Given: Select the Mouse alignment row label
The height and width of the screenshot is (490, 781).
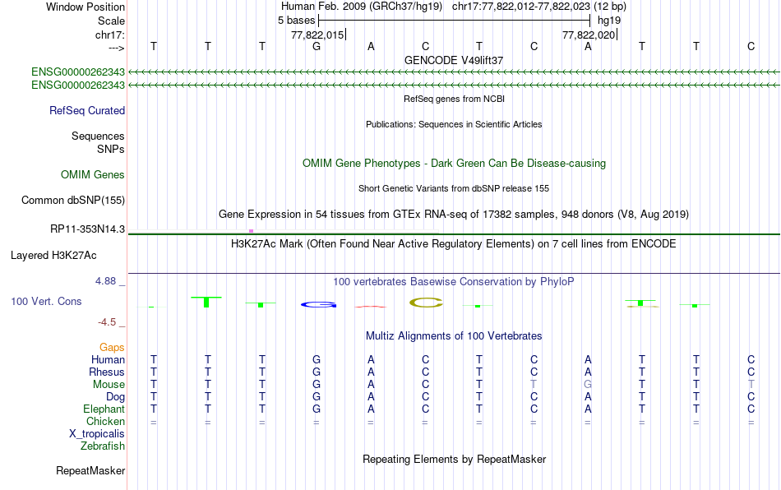Looking at the screenshot, I should pyautogui.click(x=109, y=385).
